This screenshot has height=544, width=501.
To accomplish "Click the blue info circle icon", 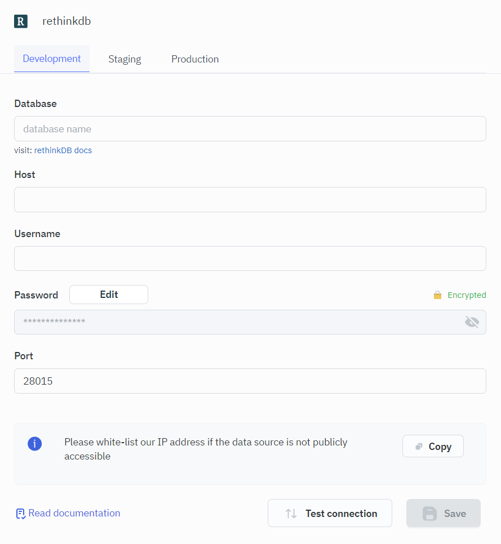I will tap(35, 443).
